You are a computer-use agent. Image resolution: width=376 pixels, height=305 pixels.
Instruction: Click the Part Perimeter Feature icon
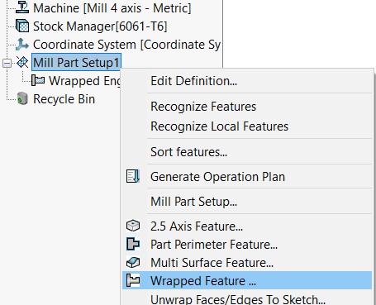(x=133, y=244)
